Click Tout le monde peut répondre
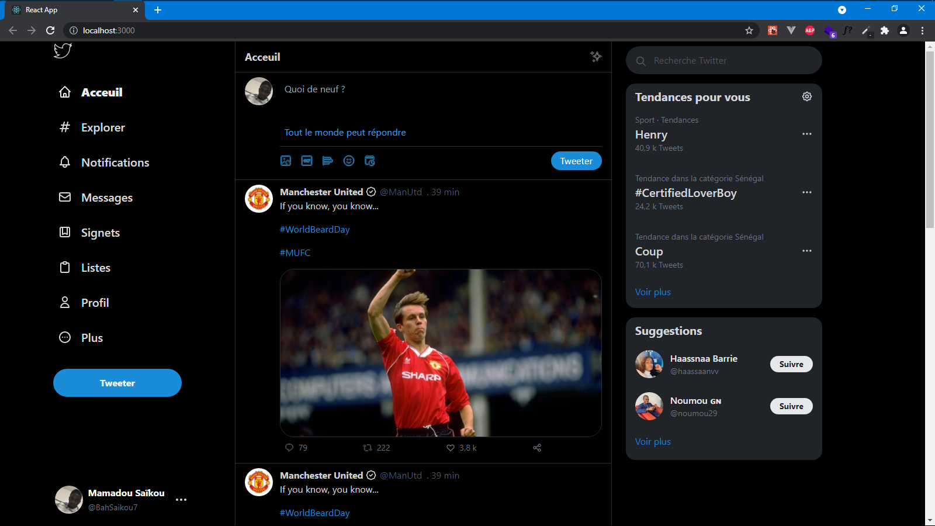Viewport: 935px width, 526px height. pos(345,133)
